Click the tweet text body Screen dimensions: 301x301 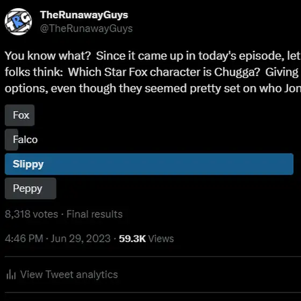[153, 72]
